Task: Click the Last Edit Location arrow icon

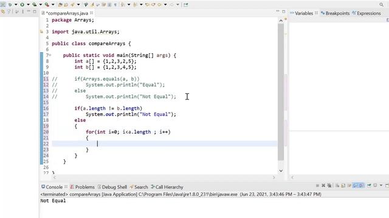Action: coord(147,5)
